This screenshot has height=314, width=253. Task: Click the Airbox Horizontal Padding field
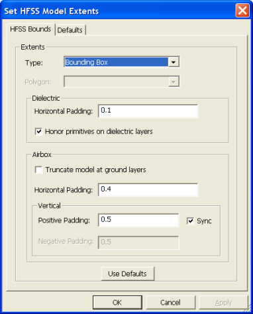pyautogui.click(x=148, y=189)
